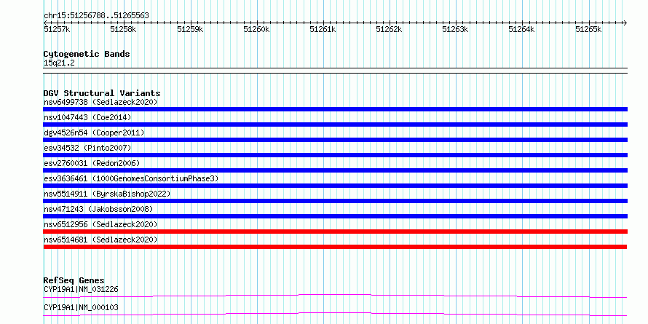648x324 pixels.
Task: Click the CYP19A1|NM_000103 gene label
Action: pos(81,308)
